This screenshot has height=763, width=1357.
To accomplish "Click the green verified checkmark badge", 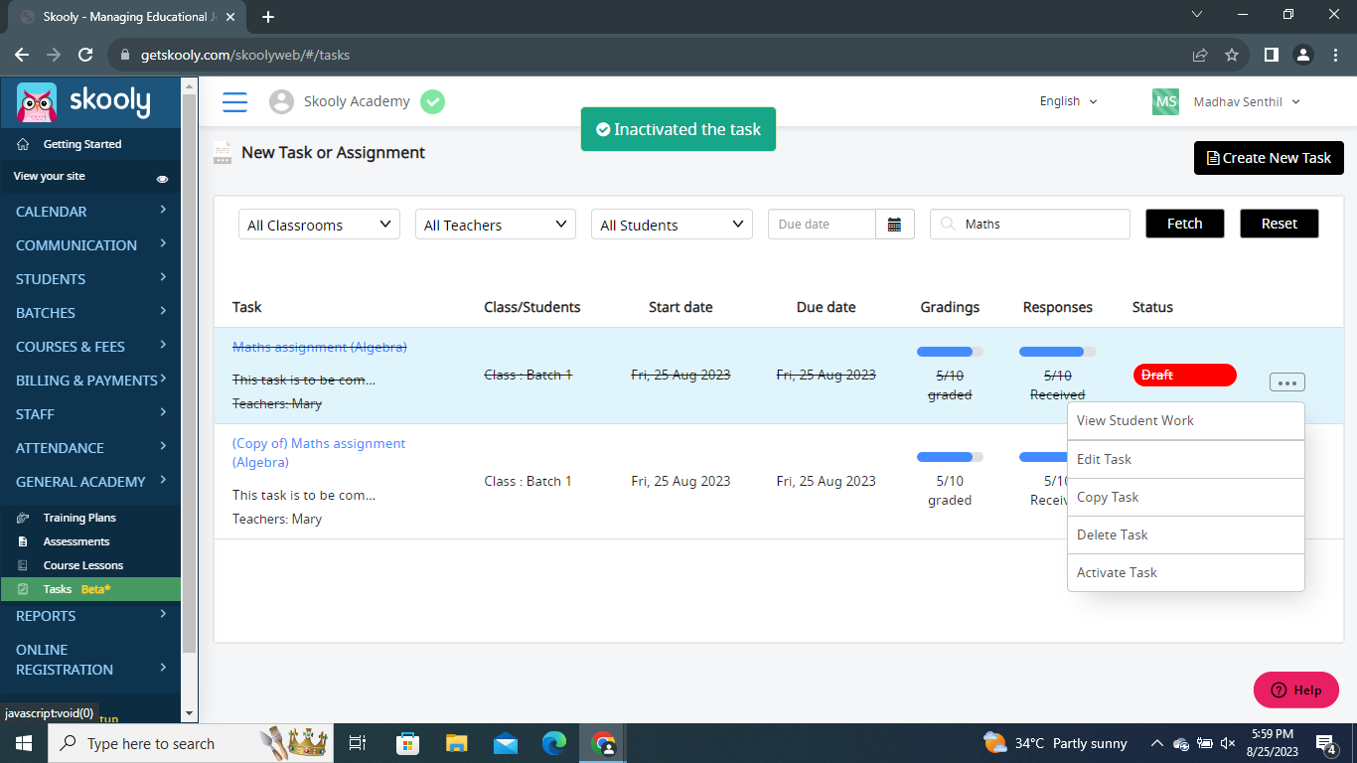I will [432, 101].
